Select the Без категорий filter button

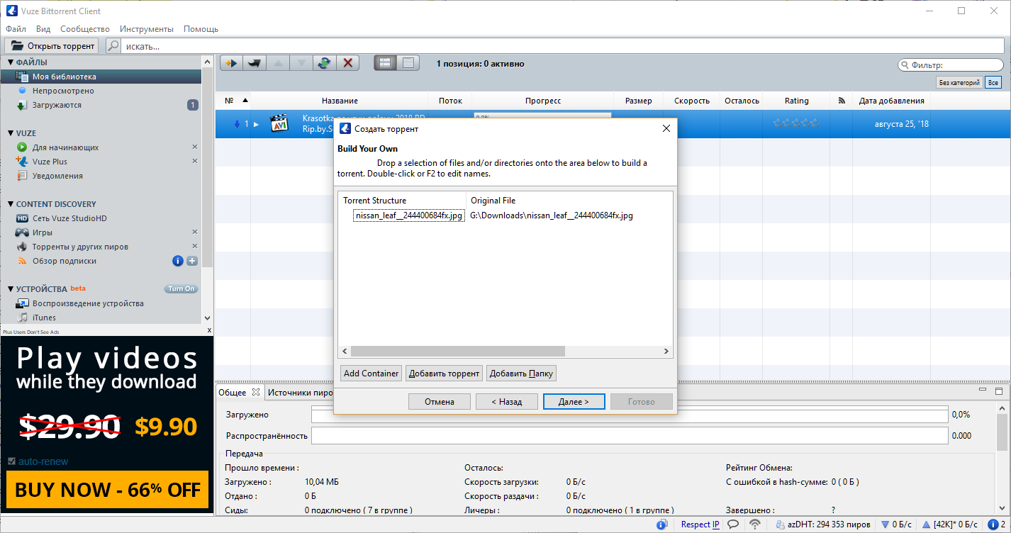(959, 83)
